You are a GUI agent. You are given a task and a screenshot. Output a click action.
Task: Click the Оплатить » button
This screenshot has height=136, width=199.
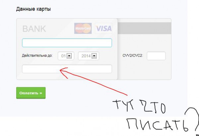pyautogui.click(x=31, y=93)
